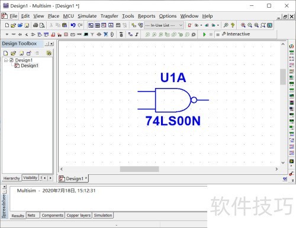Open the Postprocessor icon
This screenshot has width=296, height=228.
coord(118,25)
